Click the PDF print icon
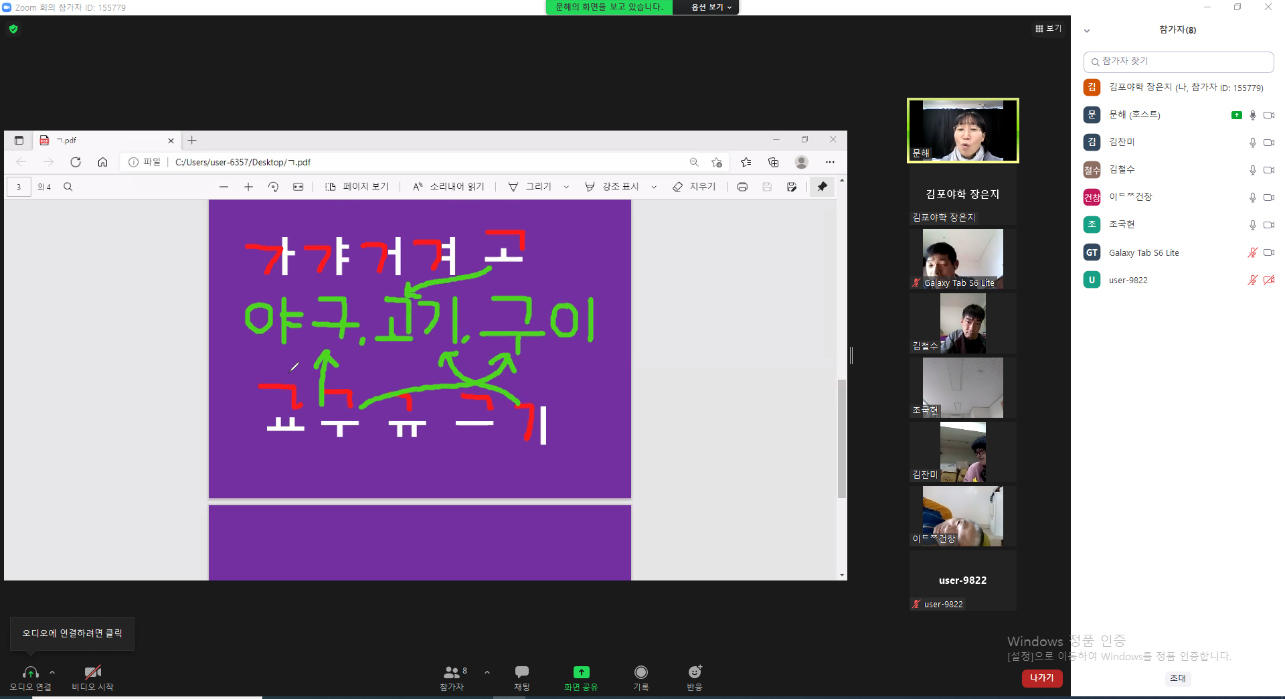 click(742, 187)
